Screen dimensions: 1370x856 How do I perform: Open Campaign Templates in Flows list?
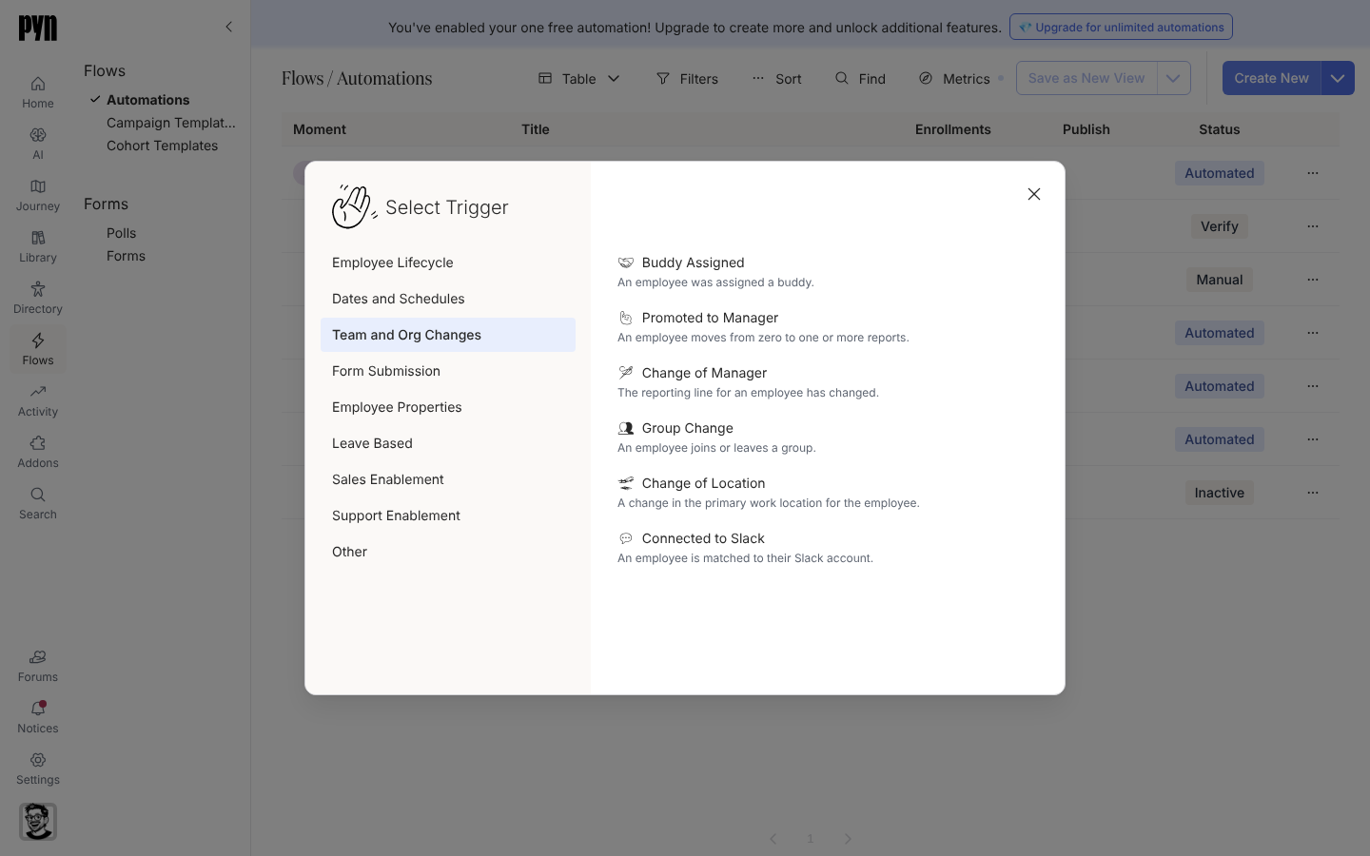point(171,123)
